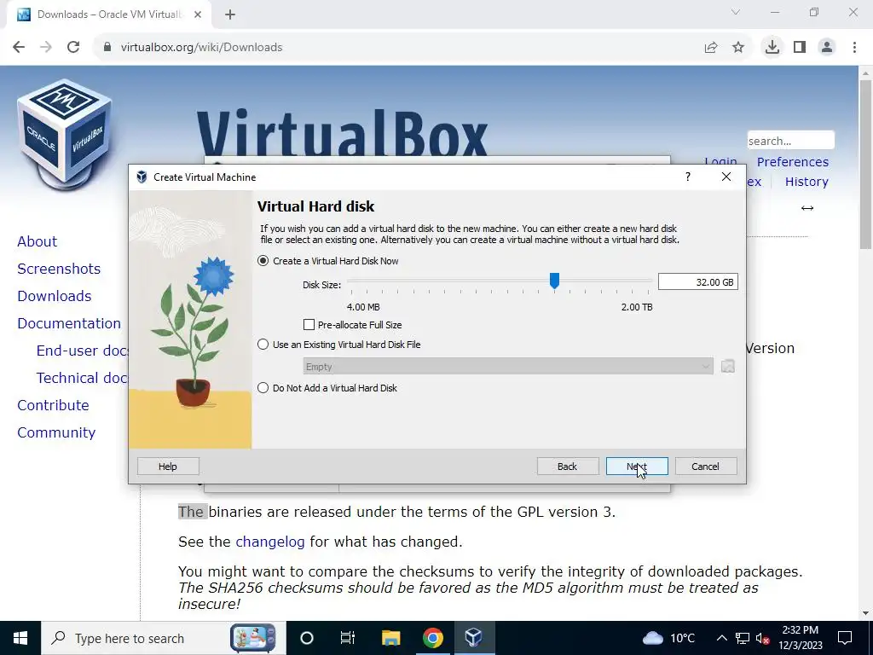Image resolution: width=873 pixels, height=655 pixels.
Task: Open the Screenshots sidebar link
Action: (59, 269)
